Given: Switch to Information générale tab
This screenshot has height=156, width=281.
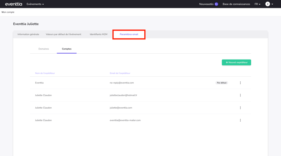Looking at the screenshot, I should pos(29,34).
